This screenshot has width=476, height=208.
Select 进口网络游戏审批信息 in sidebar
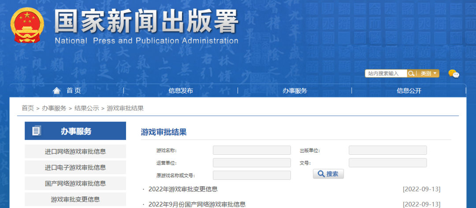(75, 152)
